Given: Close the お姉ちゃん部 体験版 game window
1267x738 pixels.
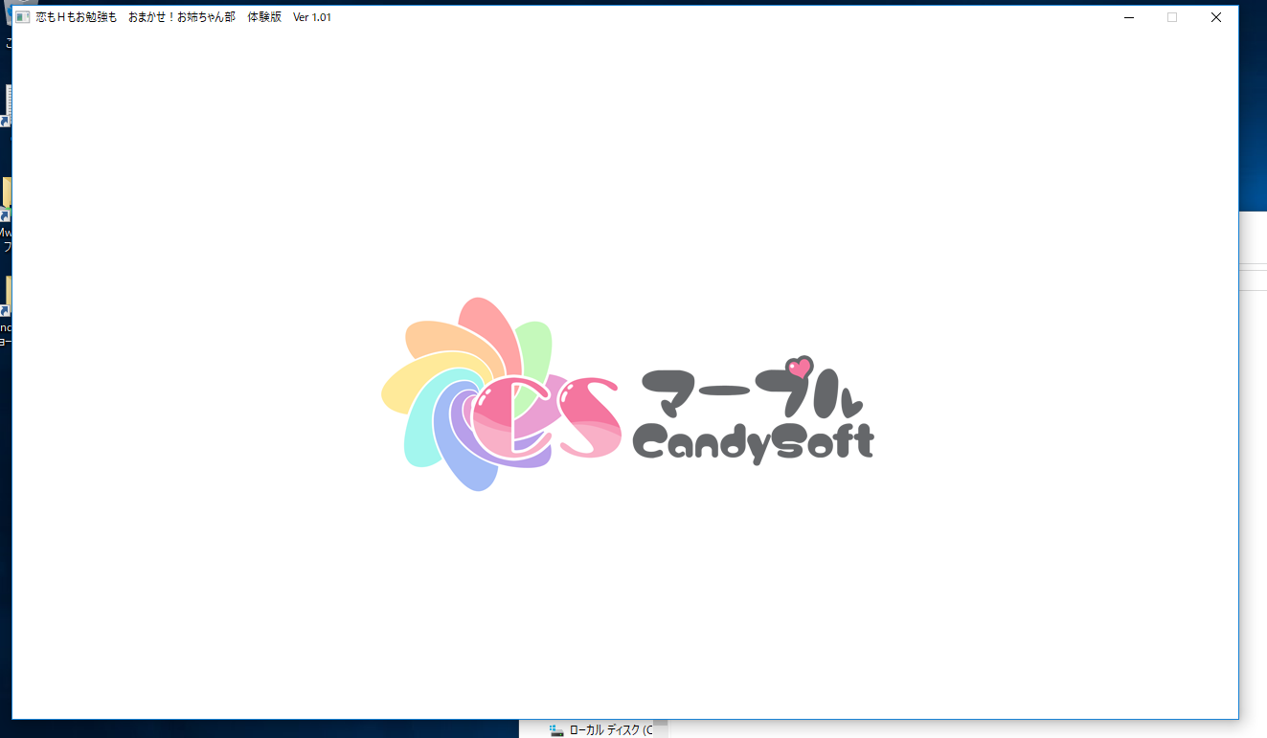Looking at the screenshot, I should tap(1215, 17).
